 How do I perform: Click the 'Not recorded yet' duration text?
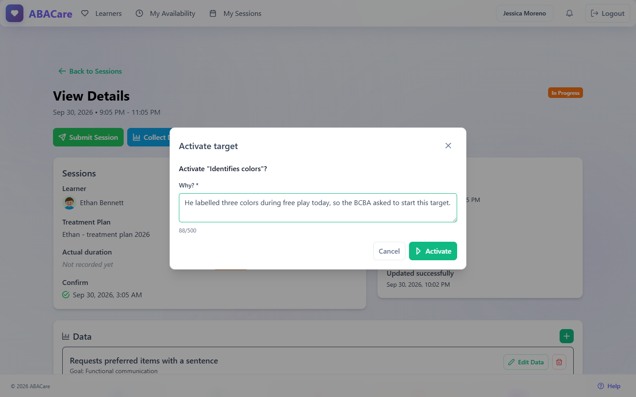click(x=87, y=265)
